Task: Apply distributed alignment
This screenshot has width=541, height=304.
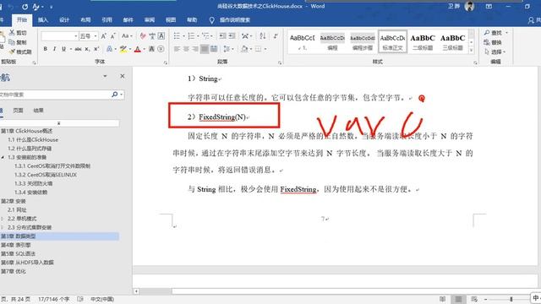Action: click(x=214, y=49)
